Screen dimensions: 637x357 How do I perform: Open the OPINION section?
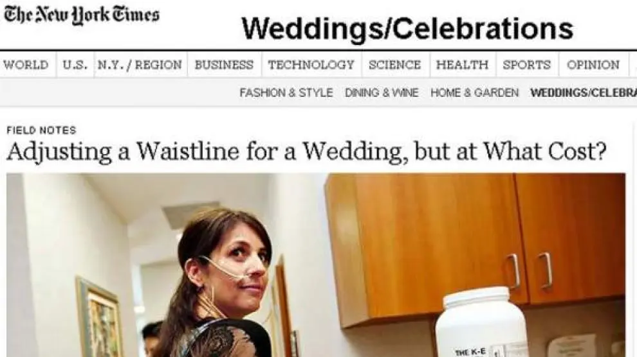pos(593,65)
